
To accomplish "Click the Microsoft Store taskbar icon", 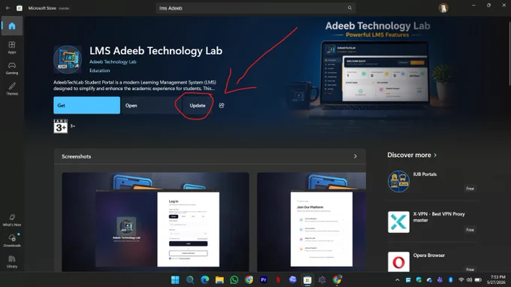I will click(x=307, y=279).
